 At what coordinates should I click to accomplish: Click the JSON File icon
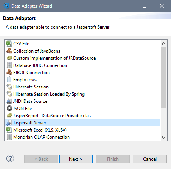pos(9,109)
